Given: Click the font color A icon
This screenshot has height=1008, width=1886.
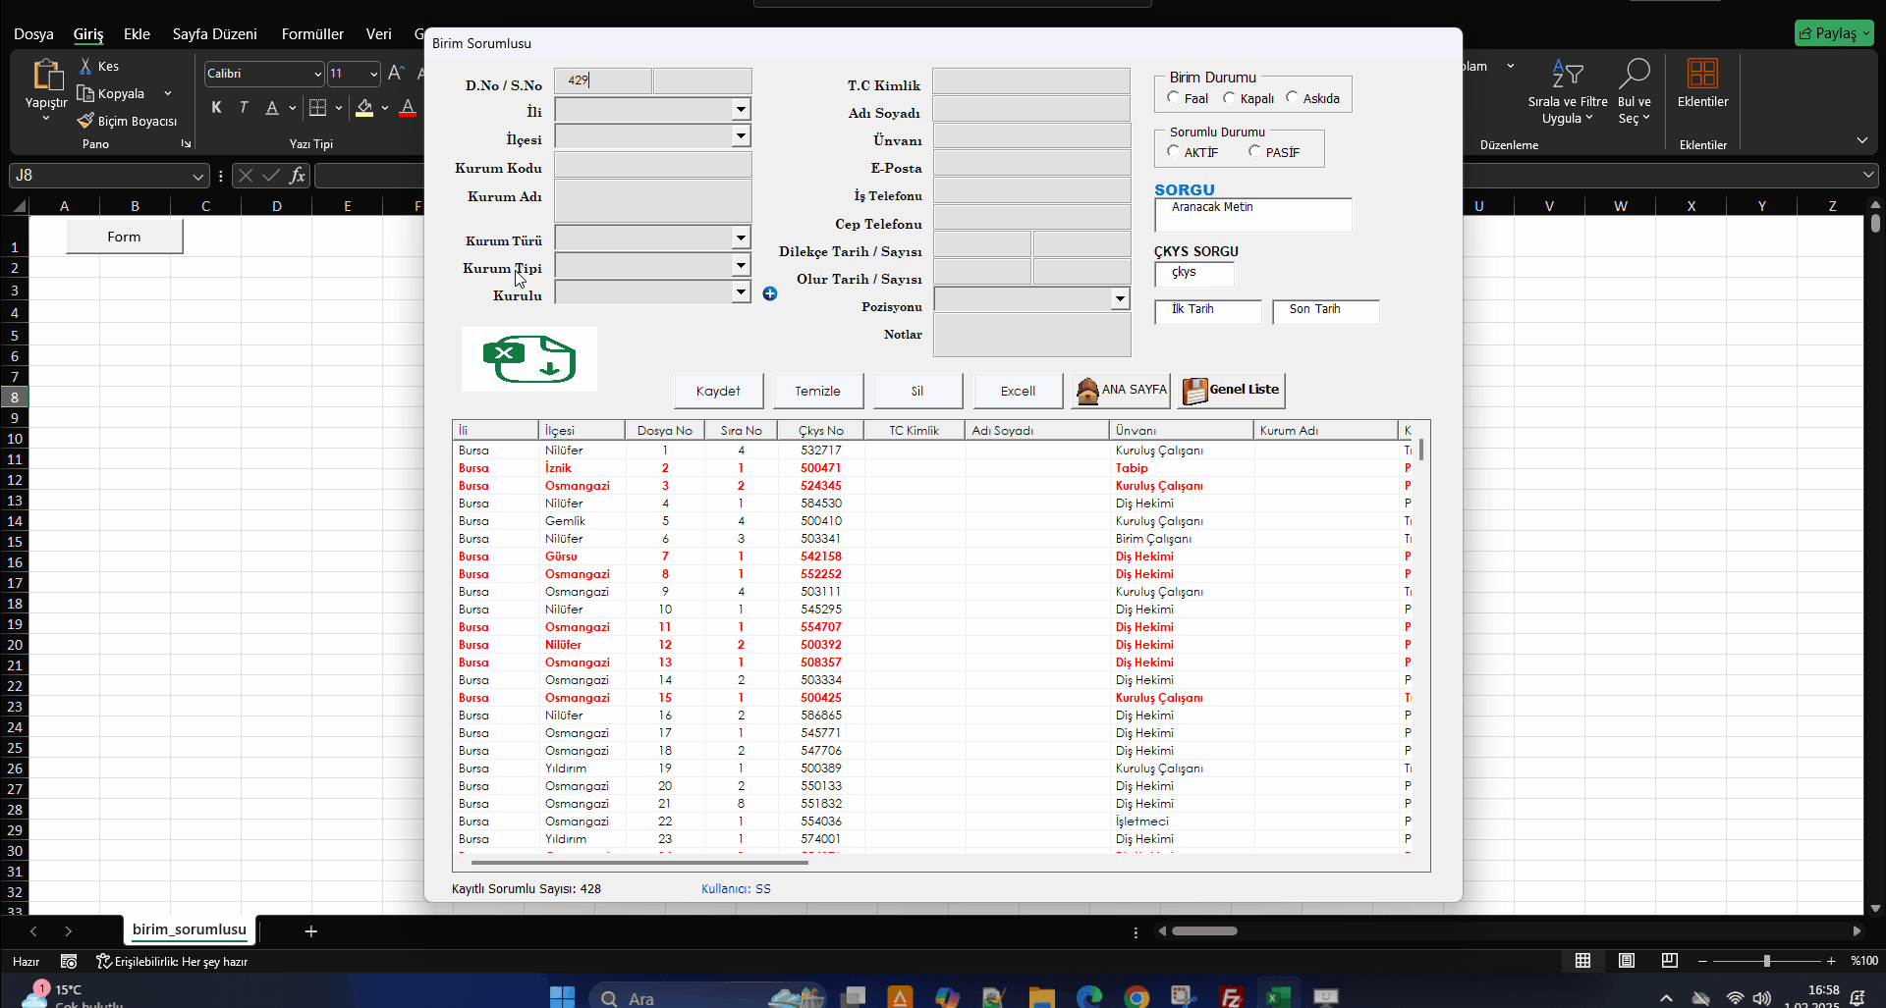Looking at the screenshot, I should click(408, 108).
